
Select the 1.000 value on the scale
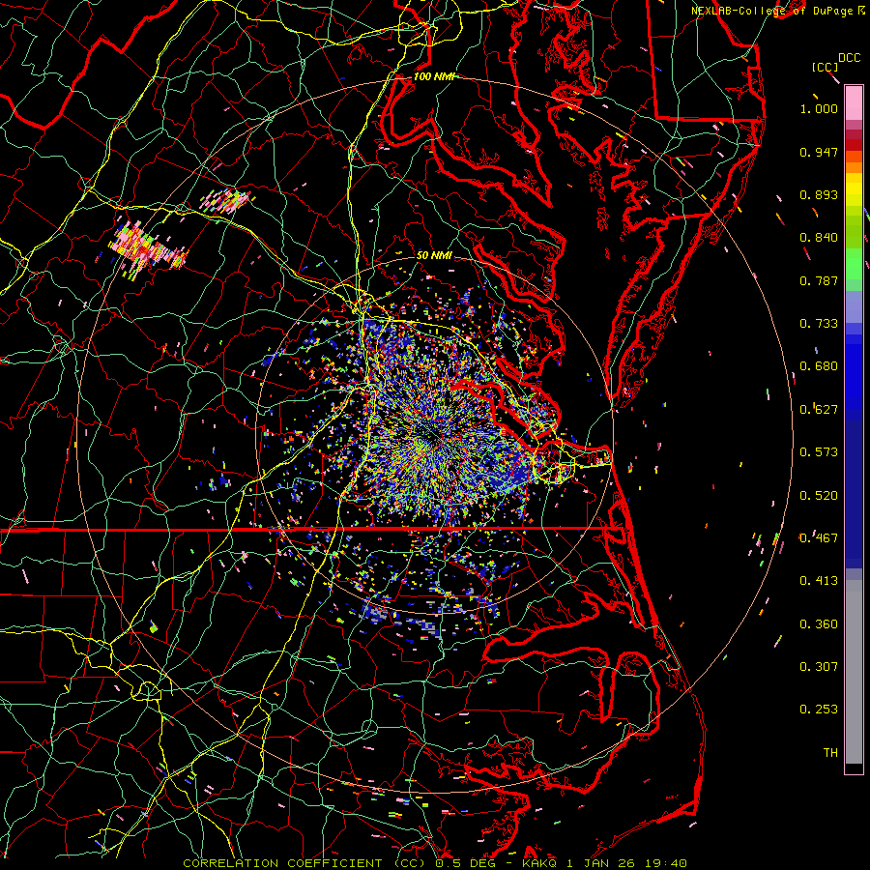click(x=819, y=108)
